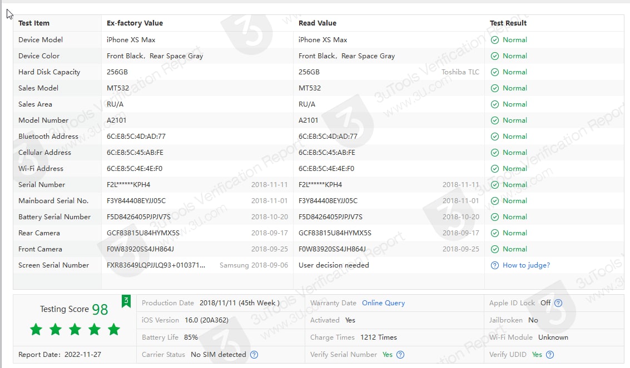Open the Verify UDID help icon
The height and width of the screenshot is (368, 630).
(550, 355)
